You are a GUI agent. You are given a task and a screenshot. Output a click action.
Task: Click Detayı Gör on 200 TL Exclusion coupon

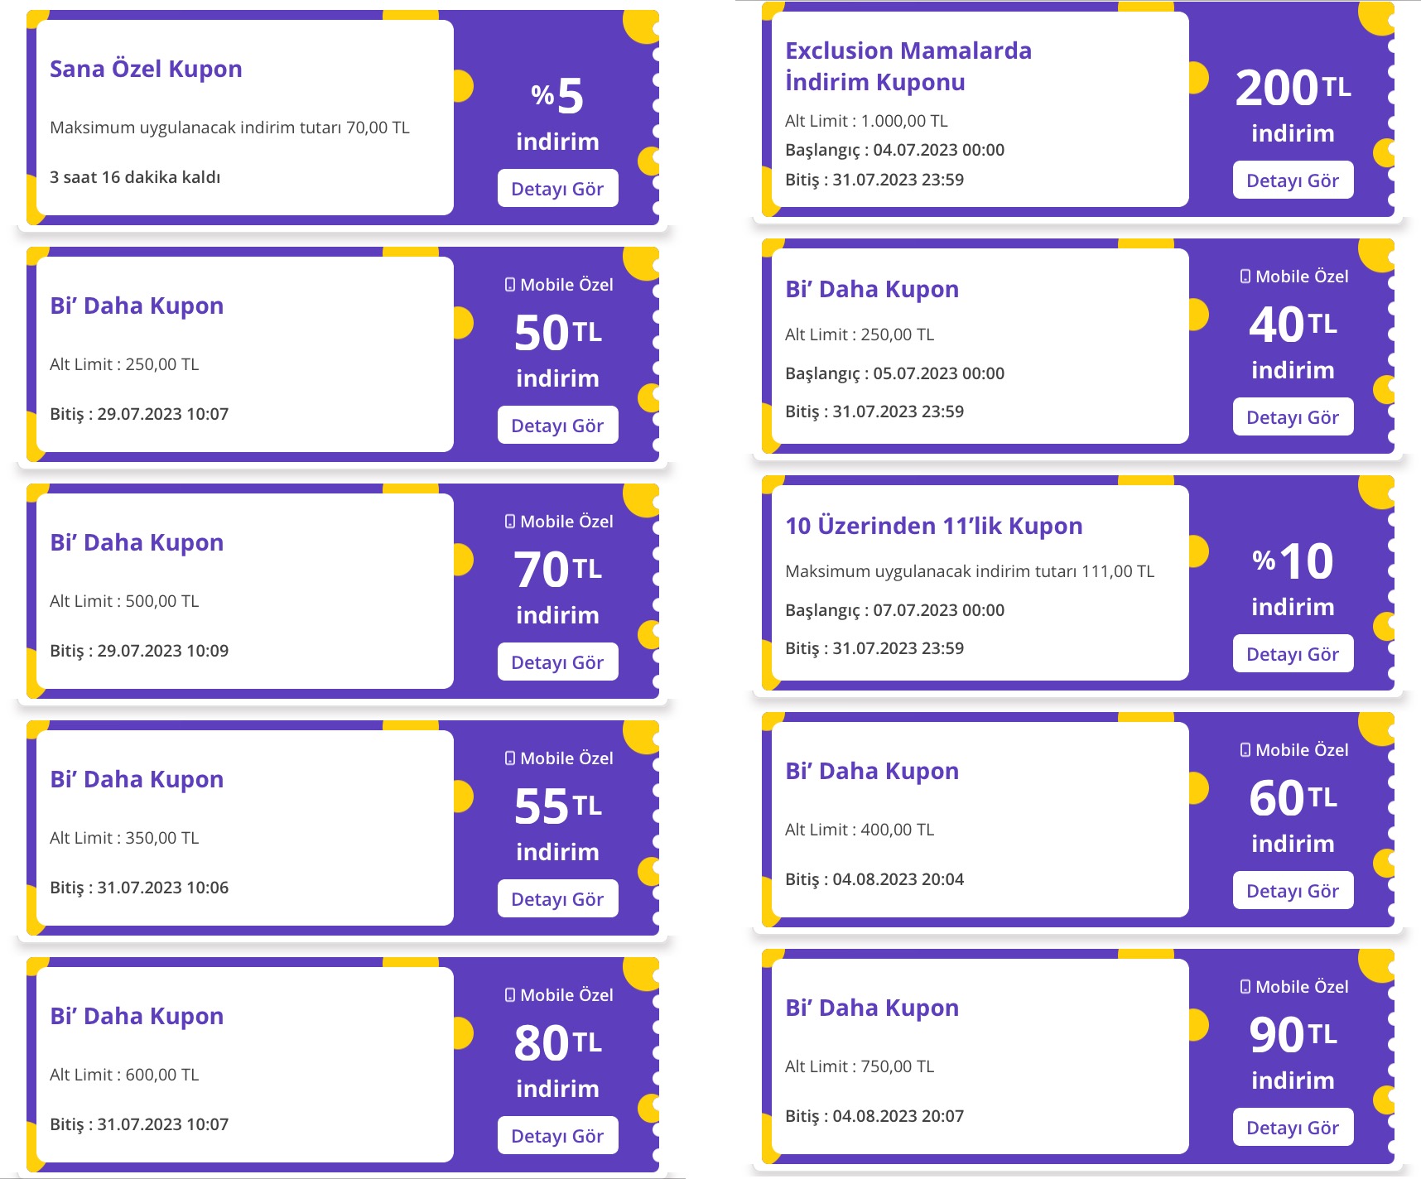[1293, 180]
